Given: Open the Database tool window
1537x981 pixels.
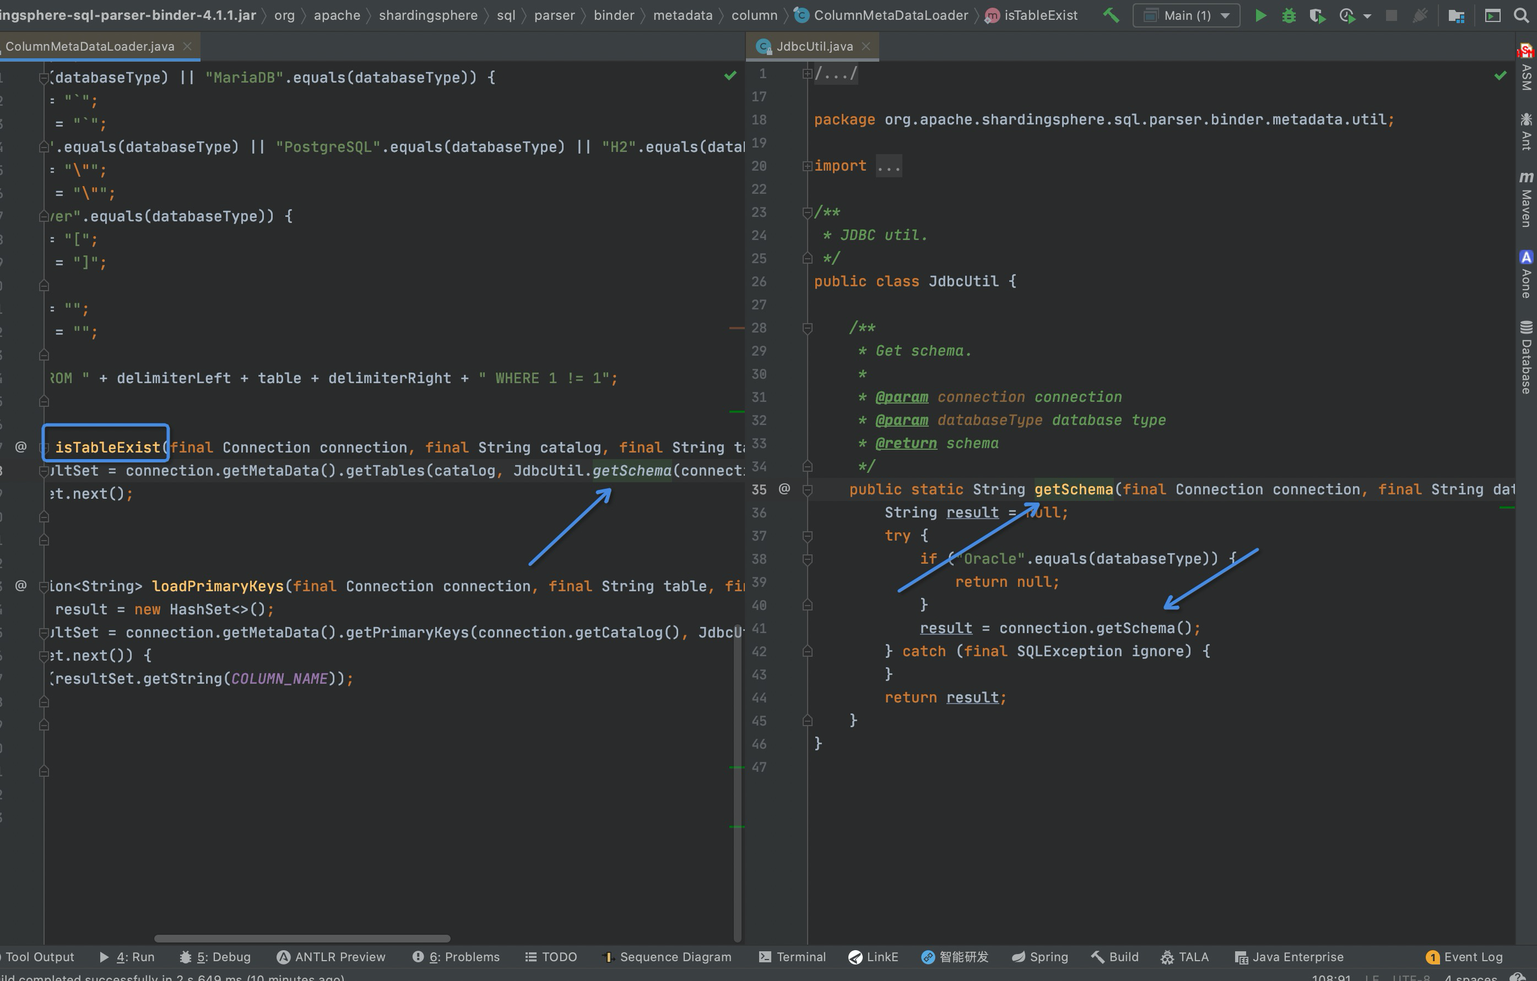Looking at the screenshot, I should click(1526, 357).
